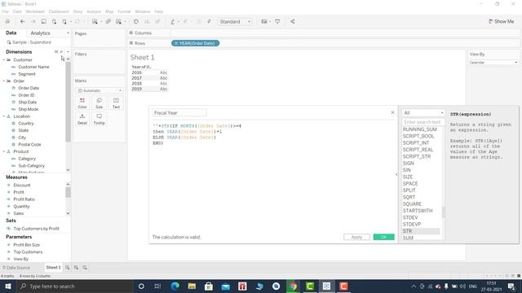Click the Swap rows and columns icon
The image size is (522, 293).
[x=136, y=22]
